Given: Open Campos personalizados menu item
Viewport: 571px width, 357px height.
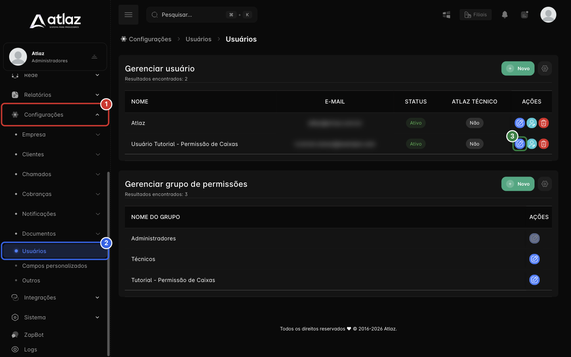Looking at the screenshot, I should (x=55, y=266).
